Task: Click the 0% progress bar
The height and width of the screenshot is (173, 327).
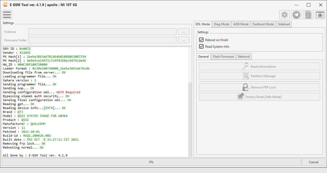Action: (x=151, y=162)
